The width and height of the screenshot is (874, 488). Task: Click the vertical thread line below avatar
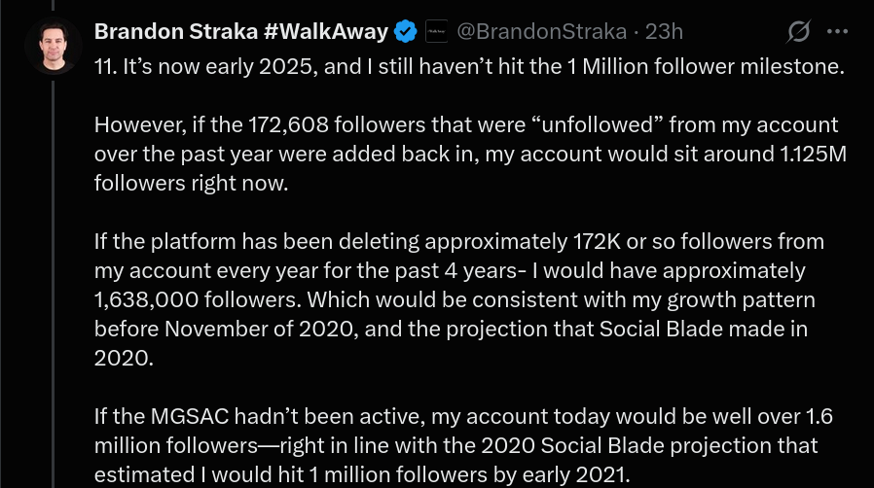tap(54, 284)
